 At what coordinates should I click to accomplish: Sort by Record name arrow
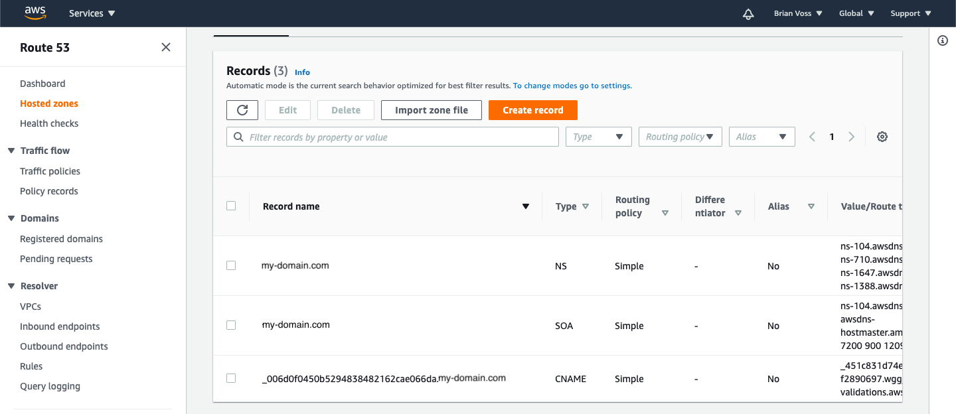(526, 206)
